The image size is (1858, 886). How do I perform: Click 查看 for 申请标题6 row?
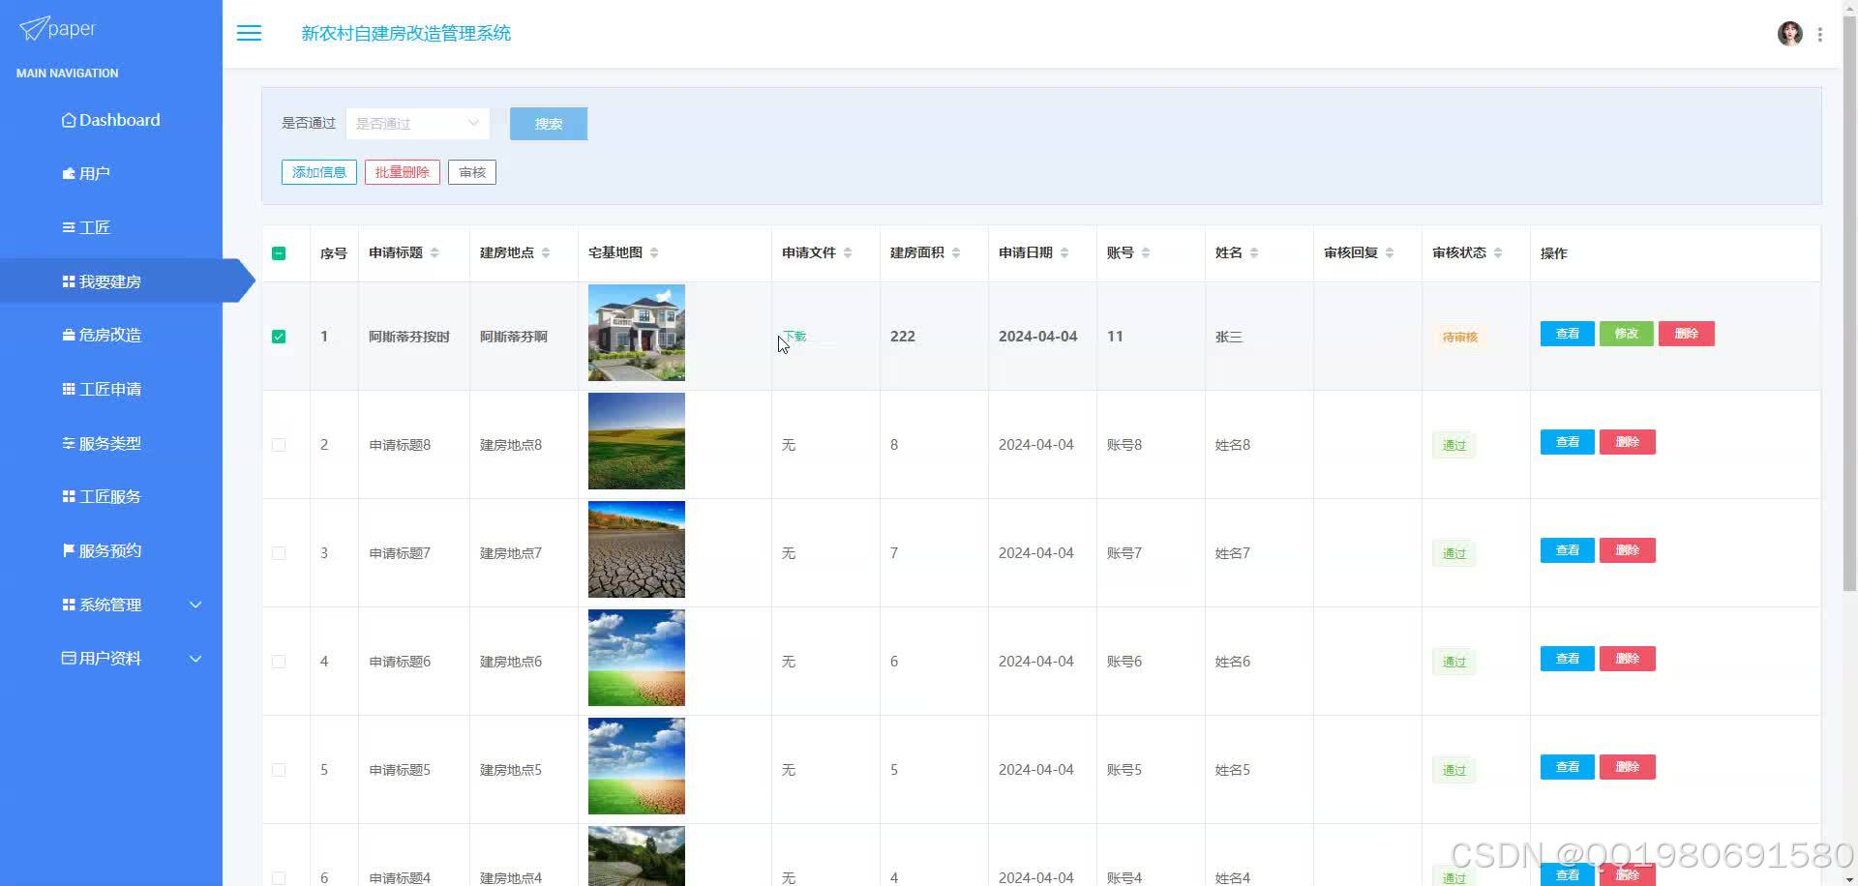tap(1568, 659)
